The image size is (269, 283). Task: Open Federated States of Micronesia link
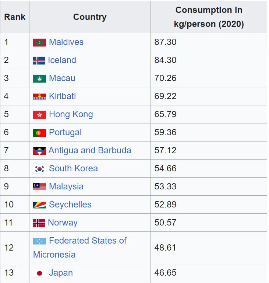pyautogui.click(x=80, y=248)
